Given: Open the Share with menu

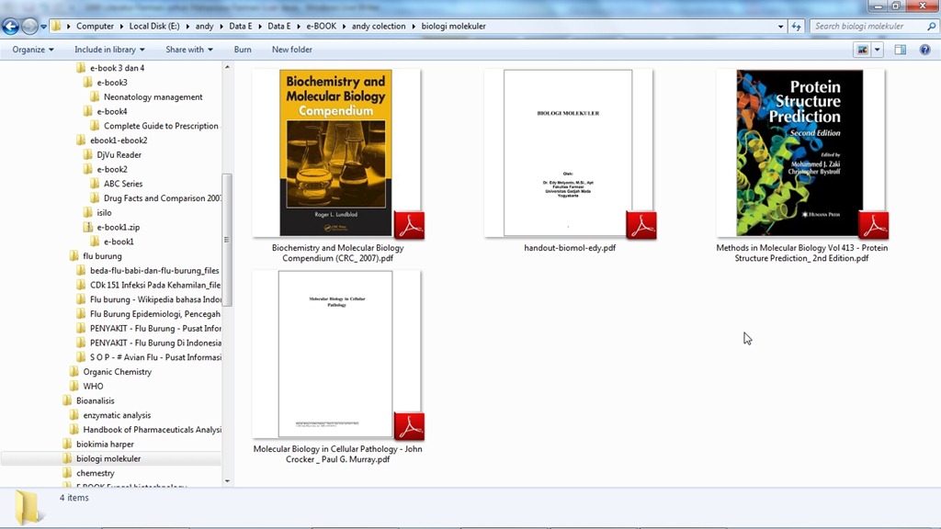Looking at the screenshot, I should [x=189, y=50].
